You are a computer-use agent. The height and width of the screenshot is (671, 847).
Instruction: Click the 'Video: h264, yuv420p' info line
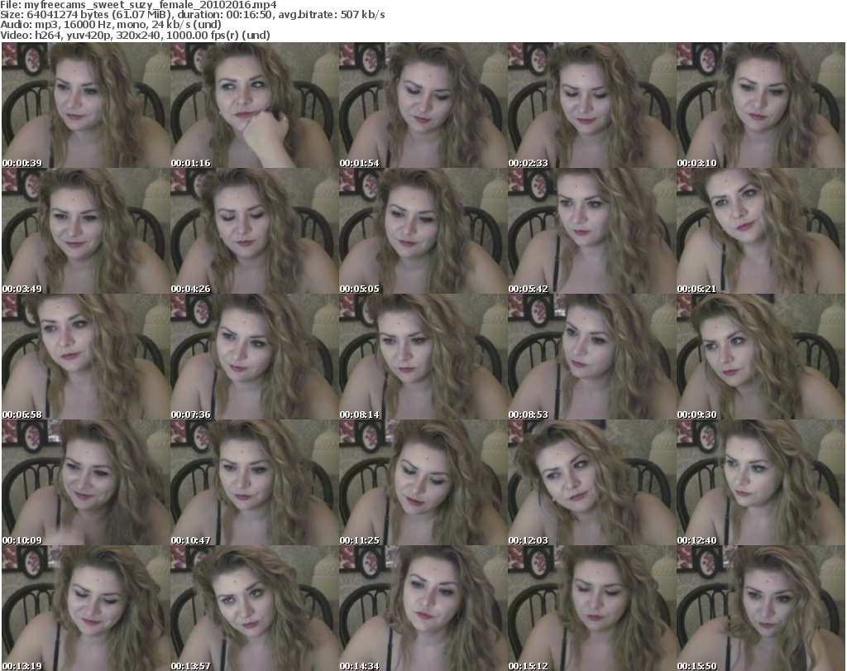point(135,35)
